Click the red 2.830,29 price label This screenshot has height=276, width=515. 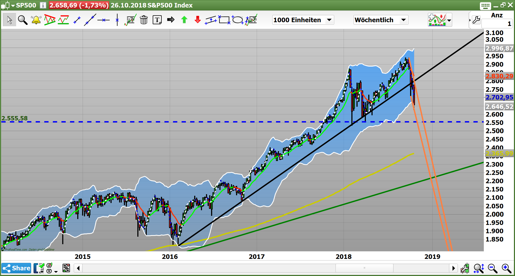tap(499, 76)
